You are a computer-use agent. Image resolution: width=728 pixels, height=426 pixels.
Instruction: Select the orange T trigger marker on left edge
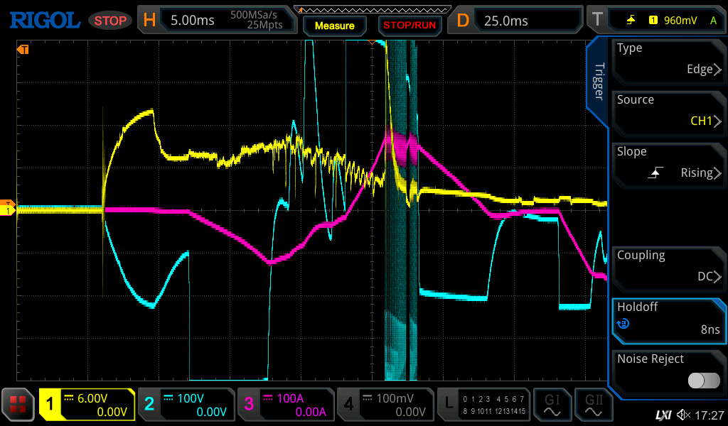[x=23, y=50]
